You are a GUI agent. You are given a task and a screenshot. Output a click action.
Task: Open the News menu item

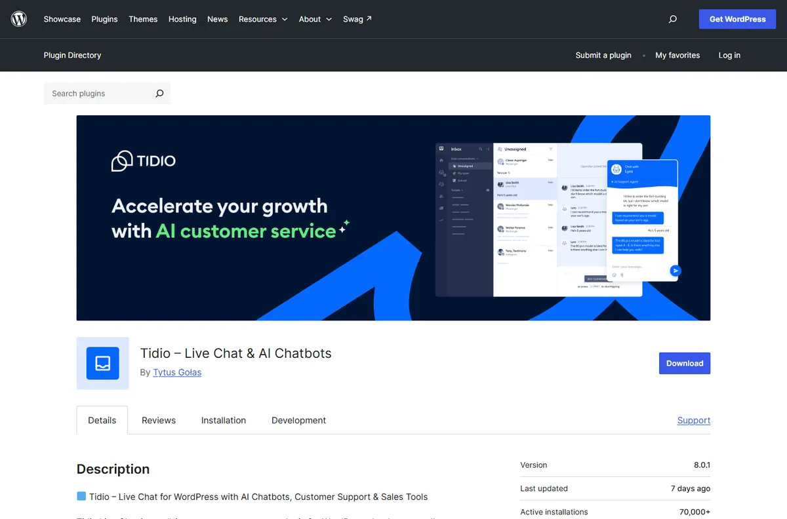[218, 19]
